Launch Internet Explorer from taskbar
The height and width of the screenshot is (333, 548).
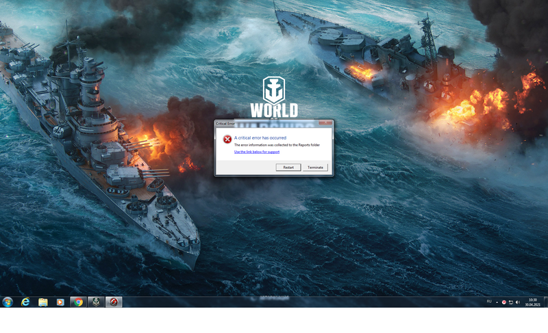(25, 302)
